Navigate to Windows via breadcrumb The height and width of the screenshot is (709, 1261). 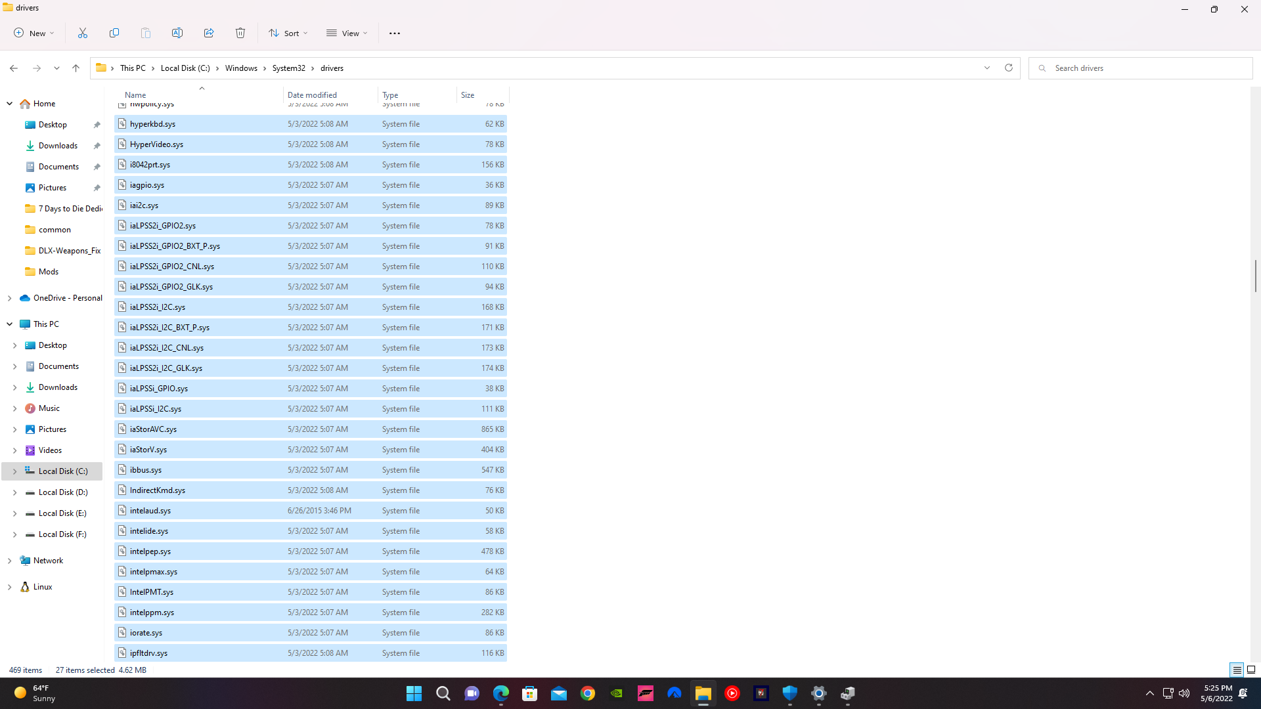click(241, 68)
